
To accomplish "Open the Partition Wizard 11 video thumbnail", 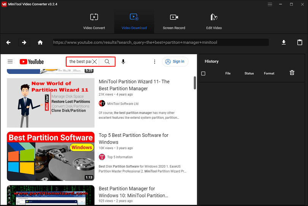I will pyautogui.click(x=51, y=103).
